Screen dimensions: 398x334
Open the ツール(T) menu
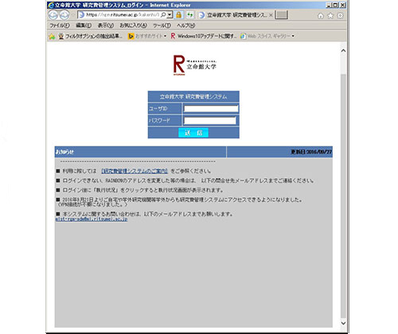pyautogui.click(x=162, y=25)
